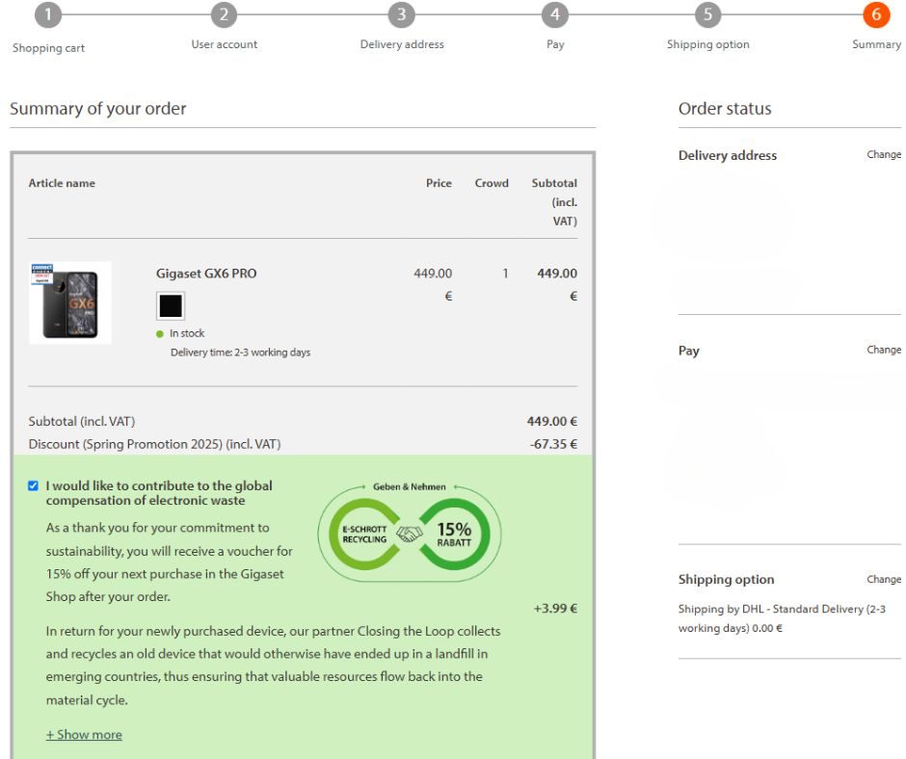The height and width of the screenshot is (759, 906).
Task: Go to step 2 User account circle
Action: click(x=225, y=14)
